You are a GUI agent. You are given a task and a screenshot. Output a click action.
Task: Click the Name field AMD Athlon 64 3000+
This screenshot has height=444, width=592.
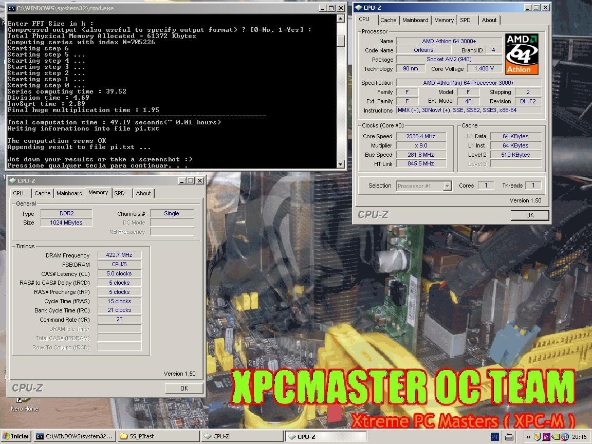coord(449,41)
